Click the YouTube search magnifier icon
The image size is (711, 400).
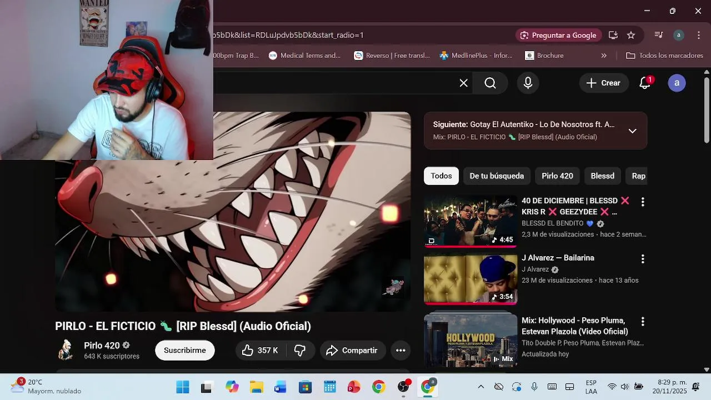pyautogui.click(x=490, y=83)
